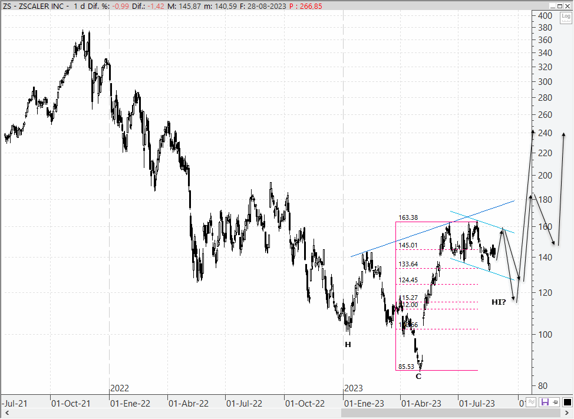
Task: Click the '124.45' retracement label
Action: 408,280
